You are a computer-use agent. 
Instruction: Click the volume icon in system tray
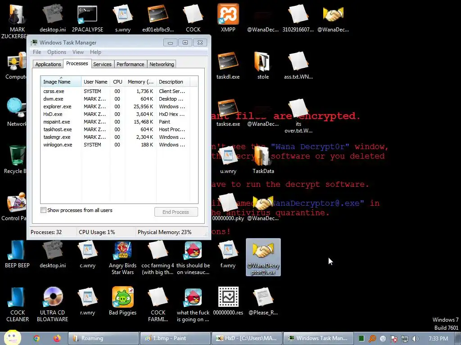[x=415, y=339]
